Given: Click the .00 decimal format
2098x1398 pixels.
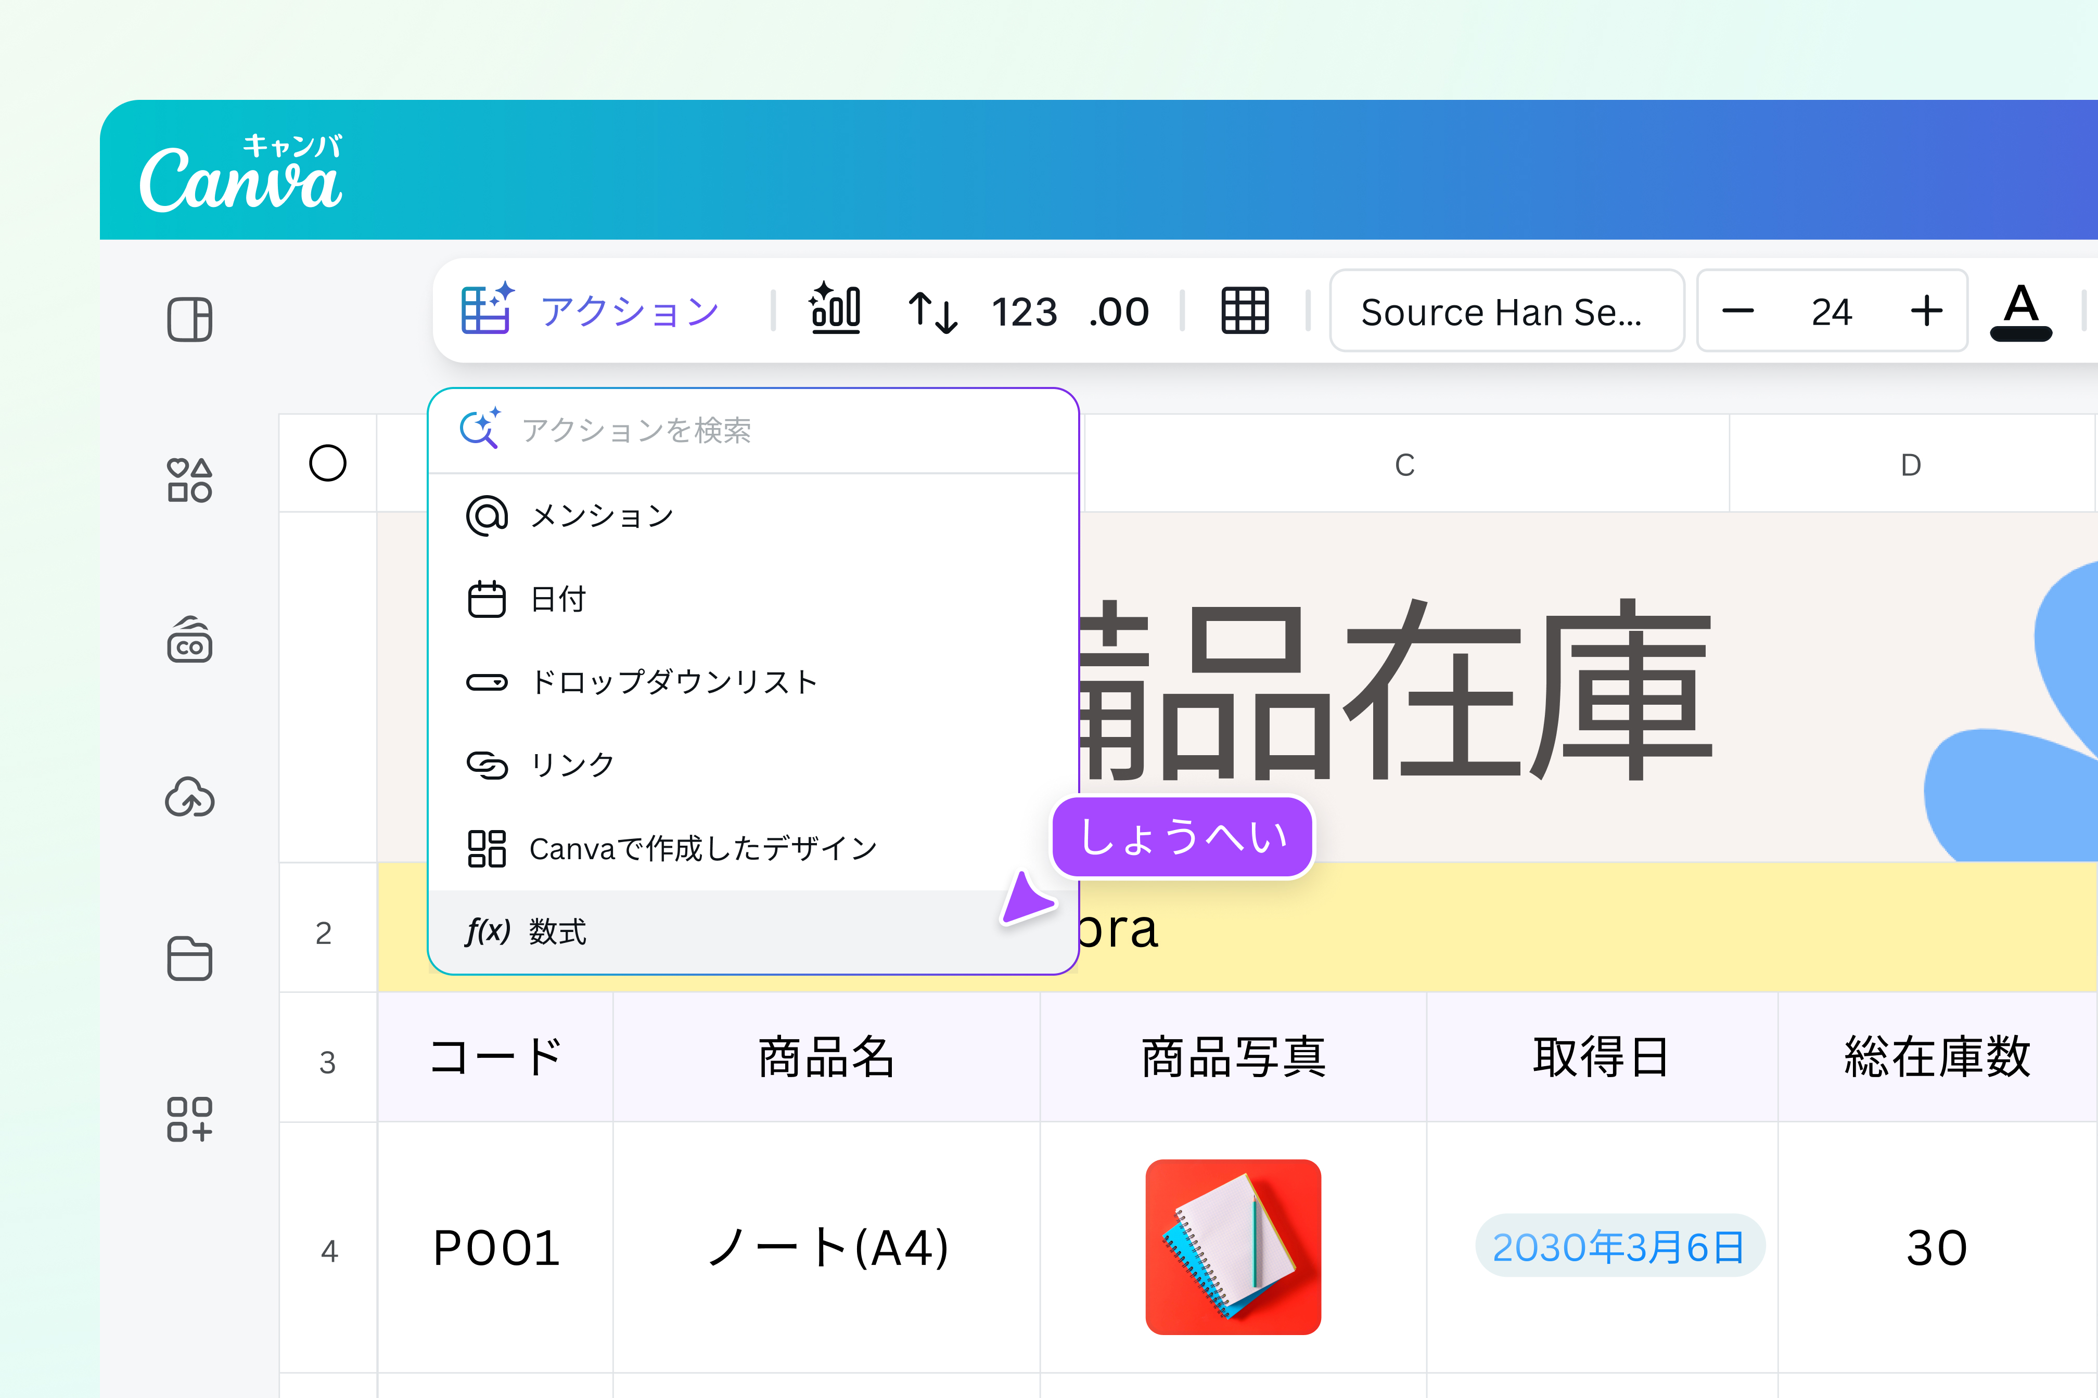Looking at the screenshot, I should [x=1119, y=312].
